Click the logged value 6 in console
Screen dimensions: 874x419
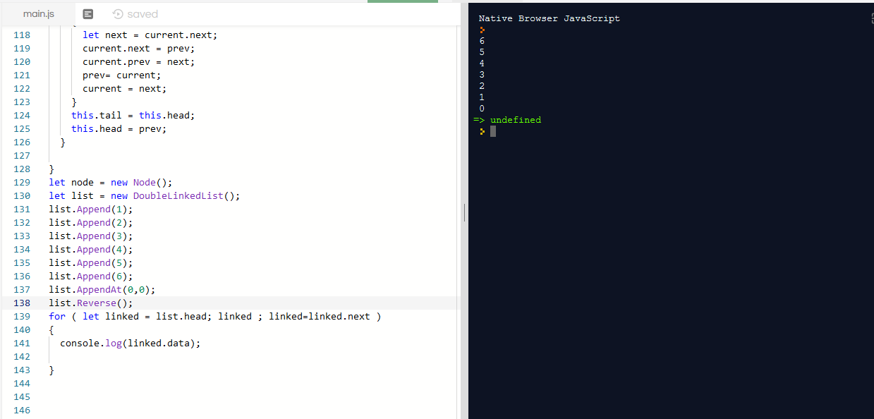pyautogui.click(x=482, y=40)
